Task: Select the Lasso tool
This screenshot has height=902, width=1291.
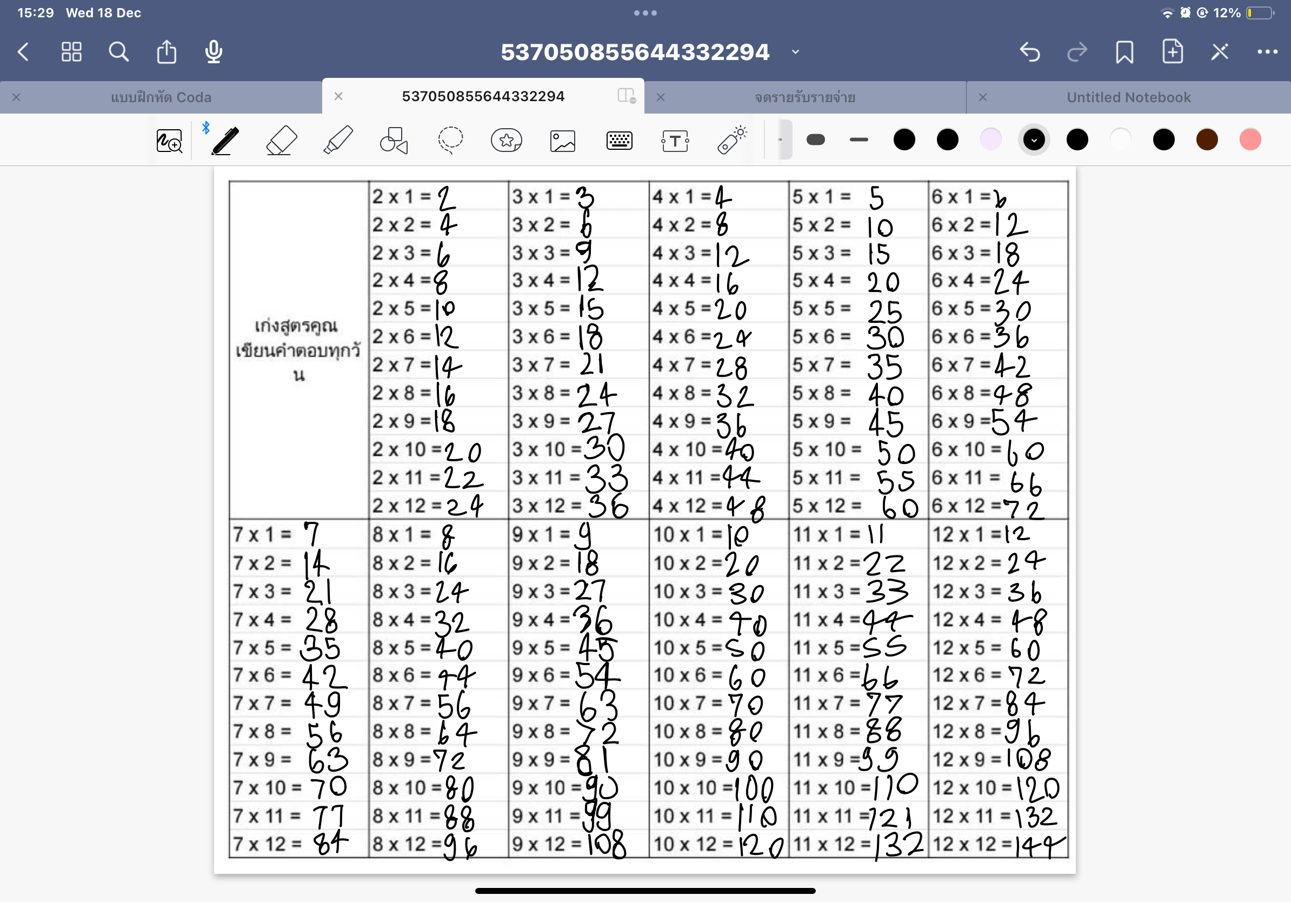Action: (x=450, y=140)
